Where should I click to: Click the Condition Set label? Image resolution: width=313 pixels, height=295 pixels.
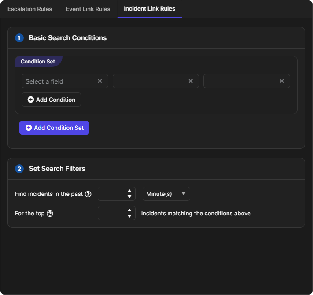[x=38, y=62]
